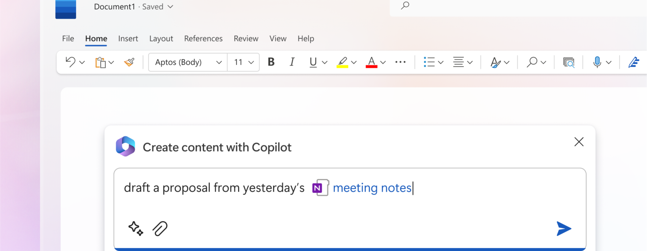Apply red font color

371,62
